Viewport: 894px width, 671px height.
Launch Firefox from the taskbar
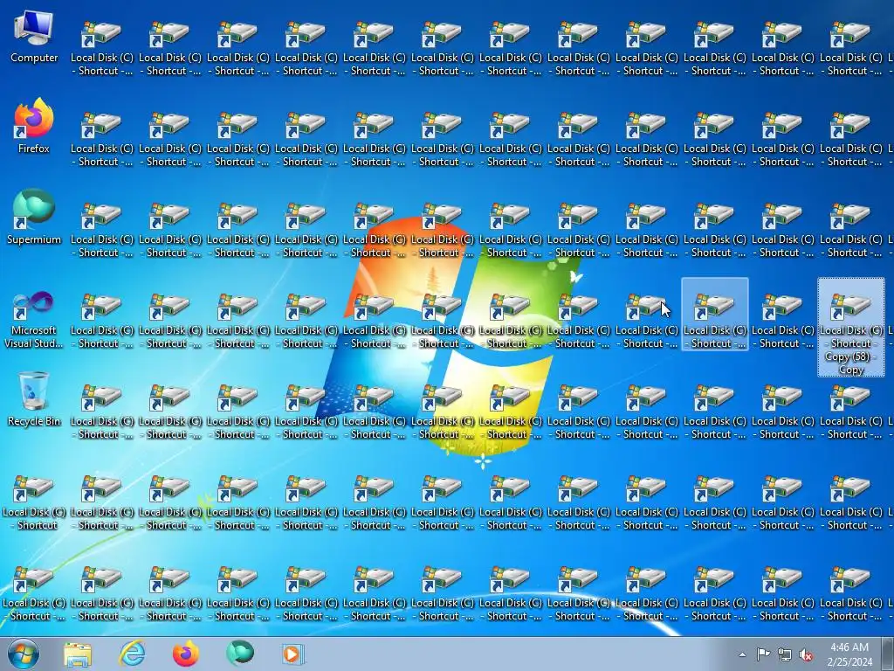pyautogui.click(x=186, y=654)
